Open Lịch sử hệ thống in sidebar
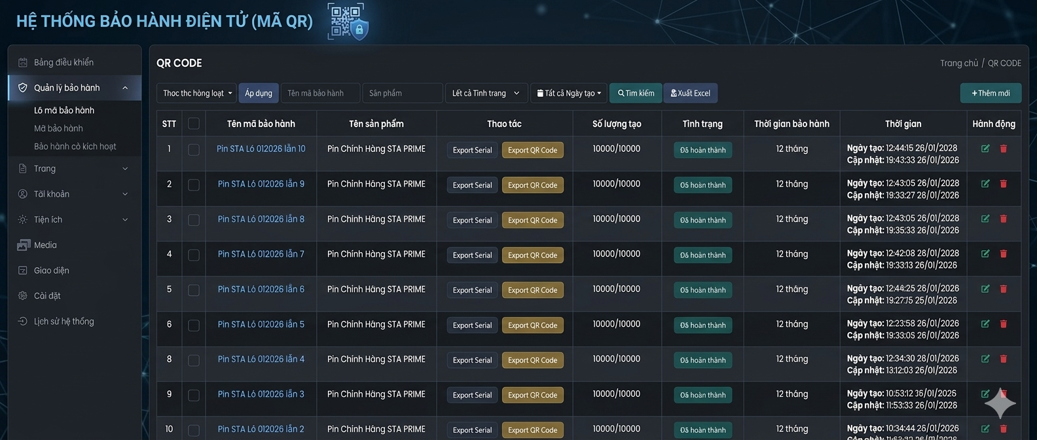Image resolution: width=1037 pixels, height=440 pixels. pyautogui.click(x=64, y=321)
